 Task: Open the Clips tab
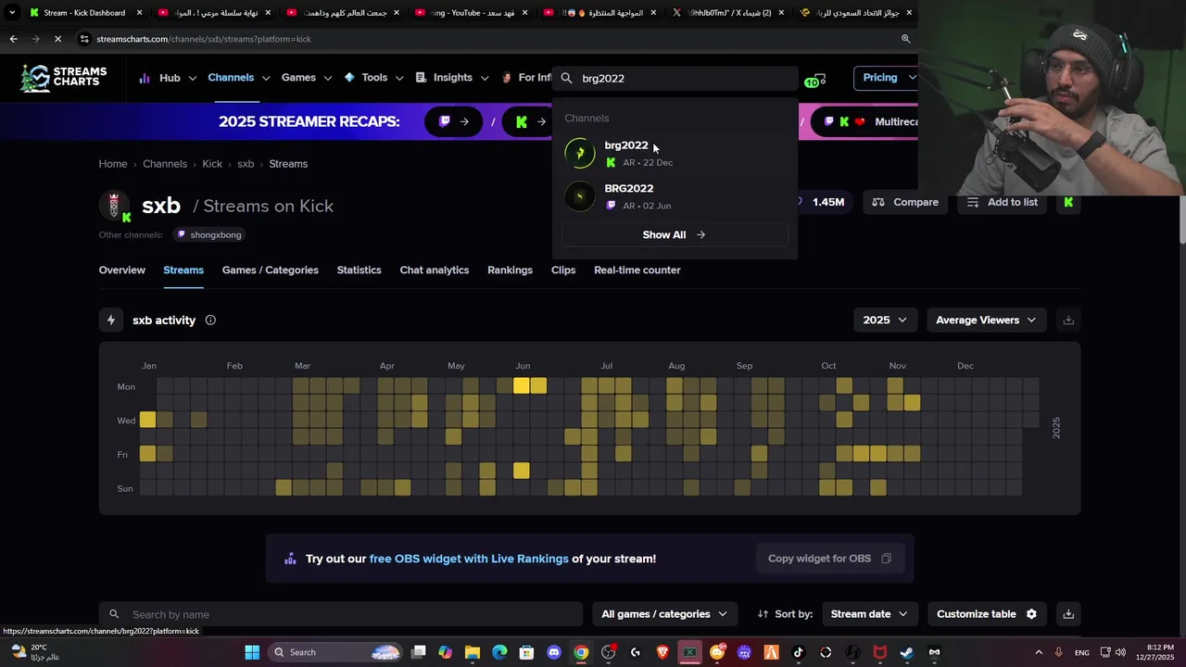[563, 271]
